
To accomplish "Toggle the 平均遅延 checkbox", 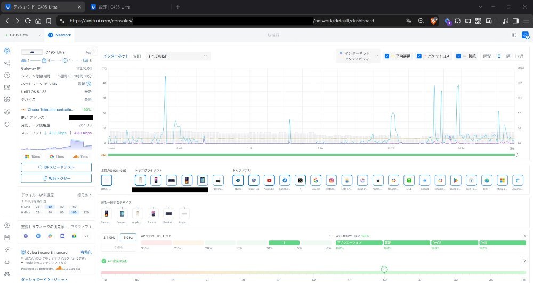I will (387, 56).
